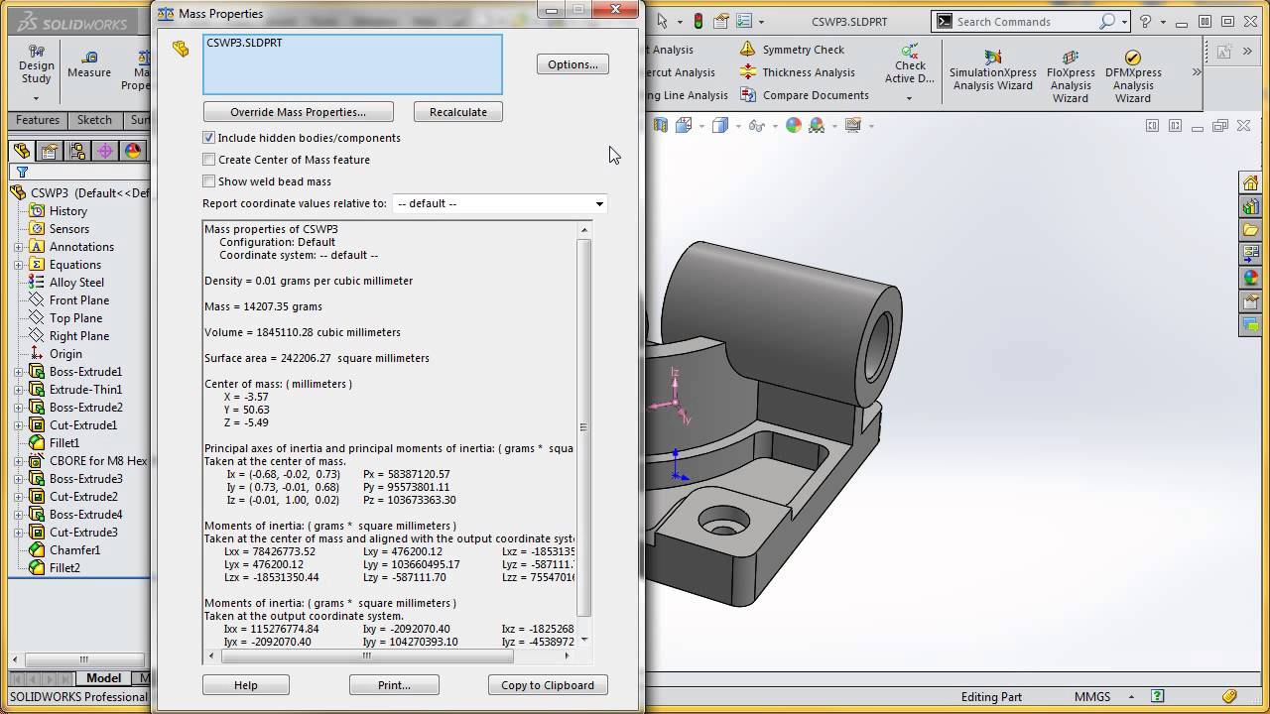Expand the Extrude-Thin1 feature
The height and width of the screenshot is (714, 1270).
19,390
